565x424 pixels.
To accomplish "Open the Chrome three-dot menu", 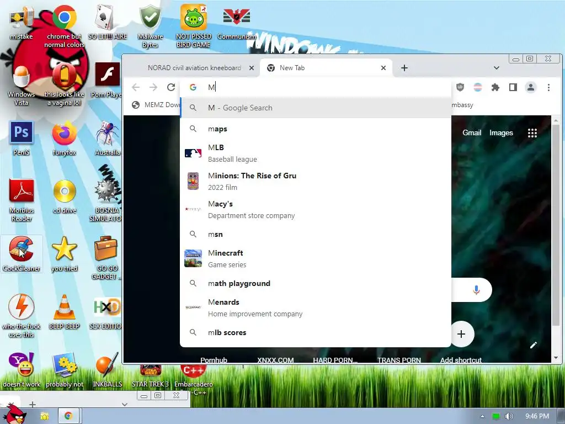I will (548, 87).
